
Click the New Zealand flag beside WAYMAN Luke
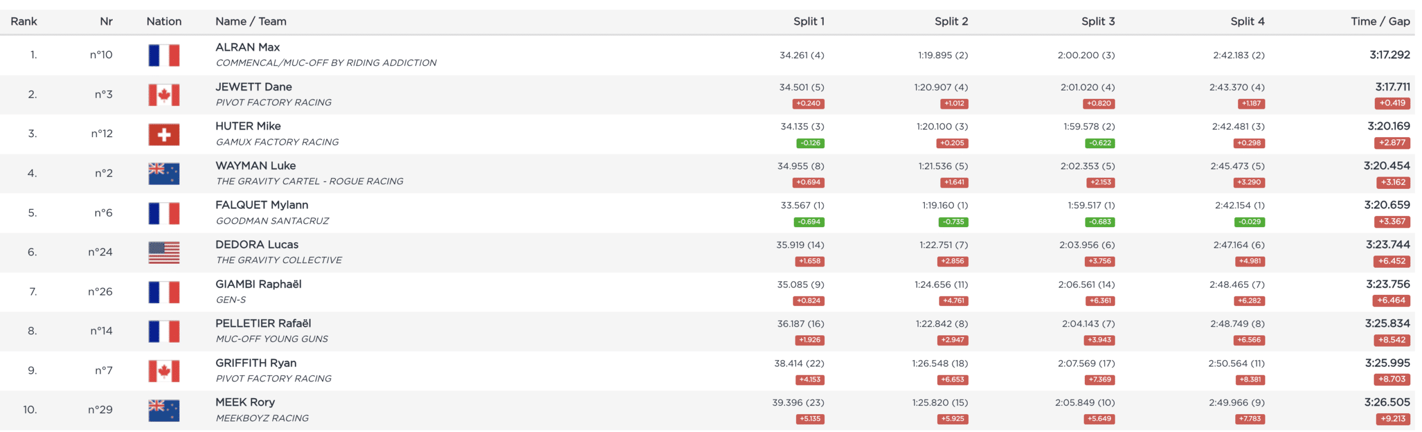tap(164, 174)
